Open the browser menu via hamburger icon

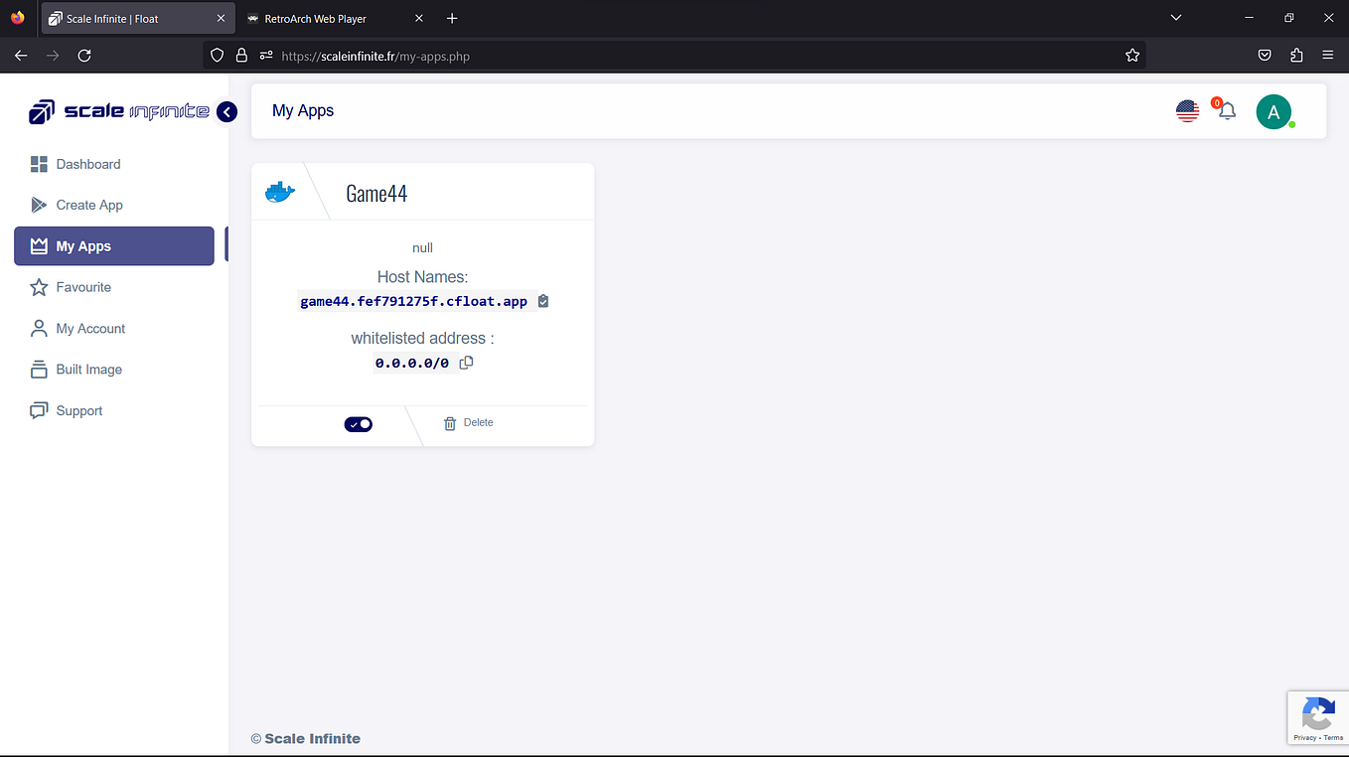pos(1328,56)
